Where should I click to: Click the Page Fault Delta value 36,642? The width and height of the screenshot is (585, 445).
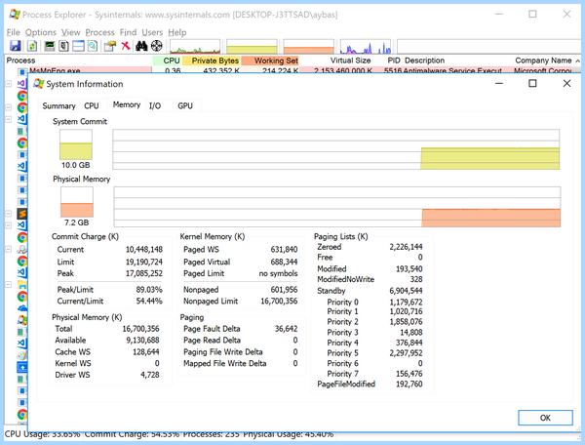coord(286,329)
